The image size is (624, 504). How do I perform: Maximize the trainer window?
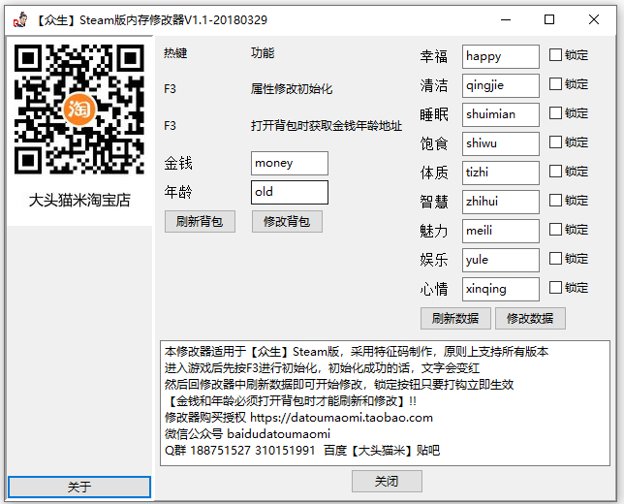point(549,19)
